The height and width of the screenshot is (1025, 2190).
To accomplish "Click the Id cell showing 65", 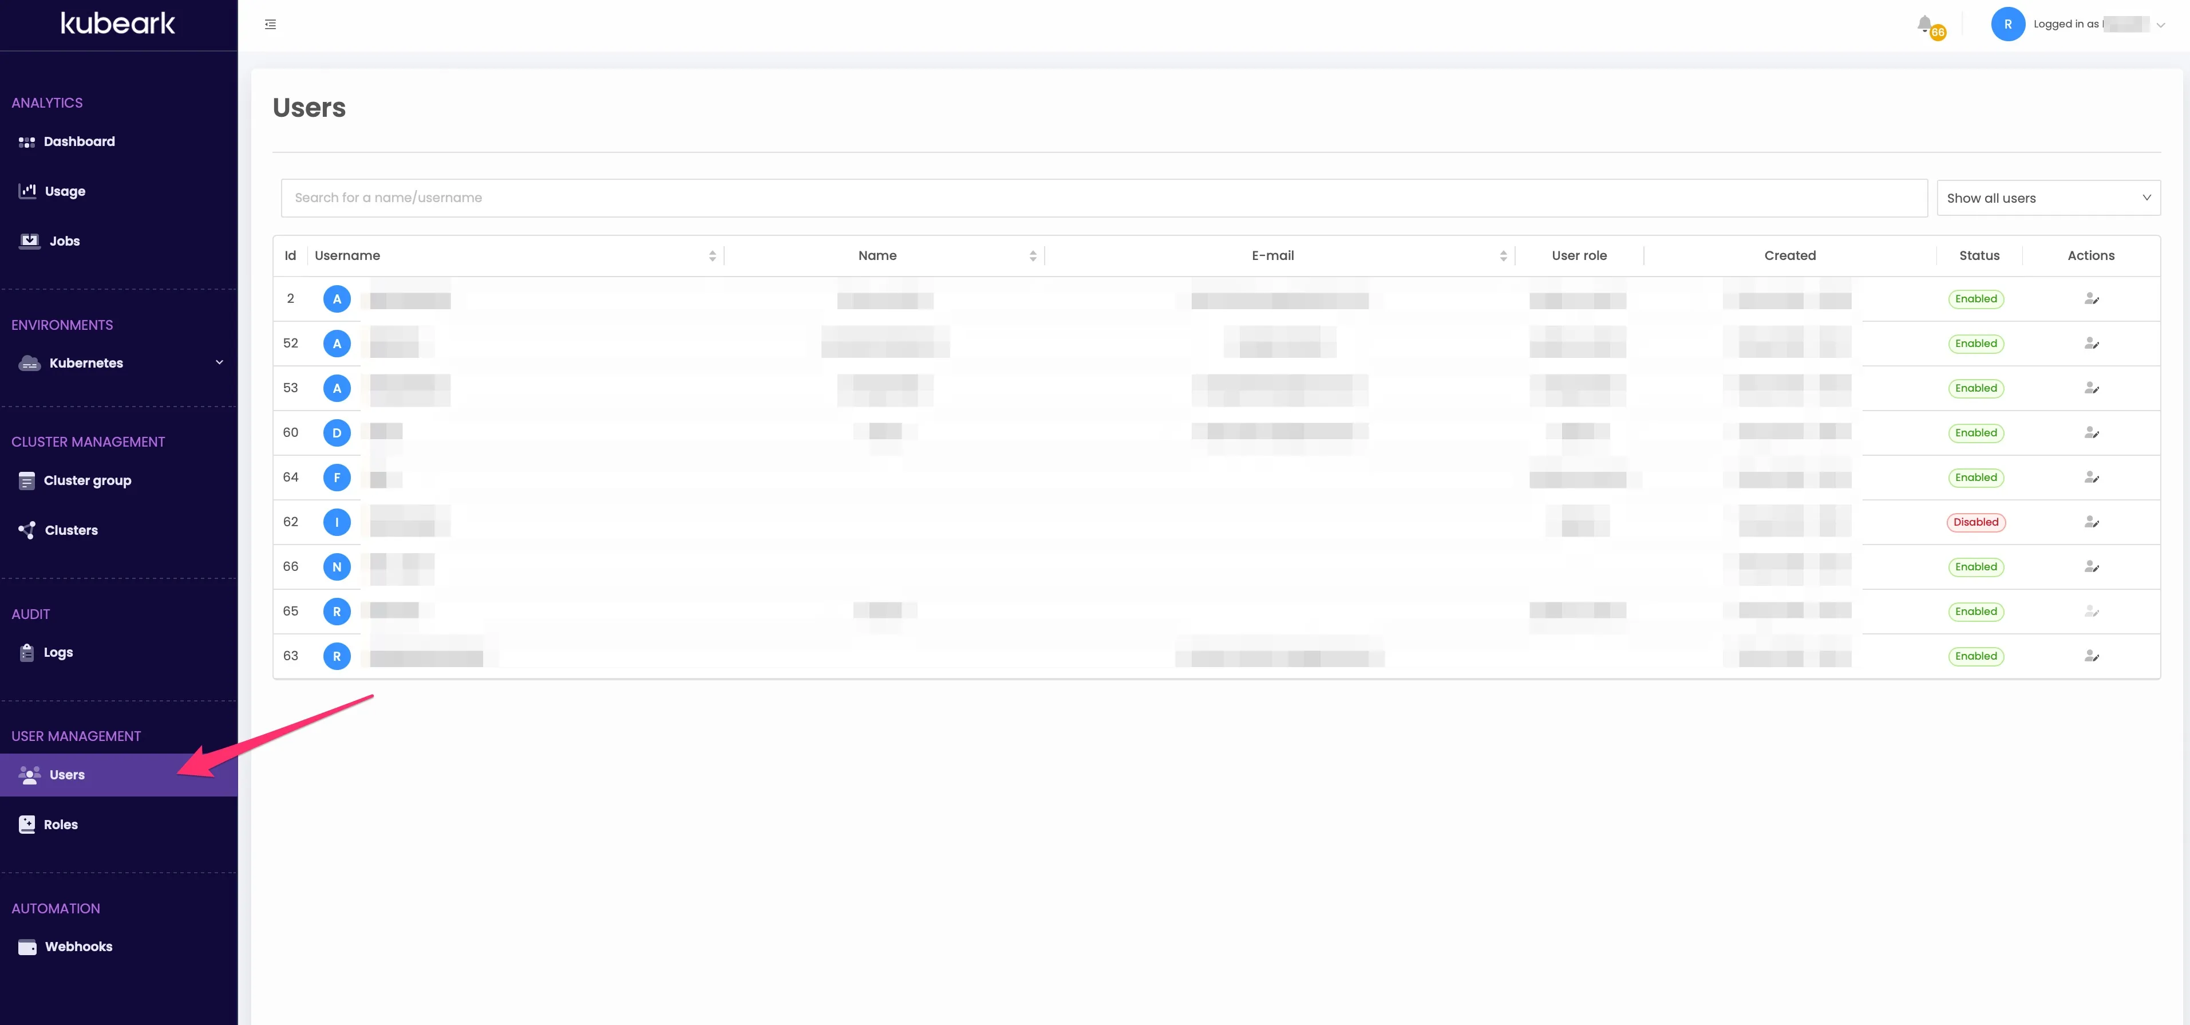I will pos(290,612).
